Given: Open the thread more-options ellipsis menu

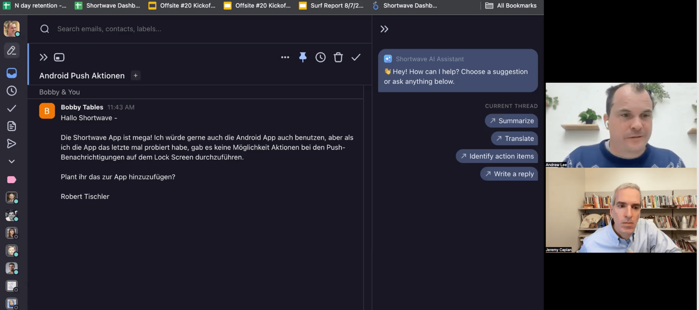Looking at the screenshot, I should (285, 57).
